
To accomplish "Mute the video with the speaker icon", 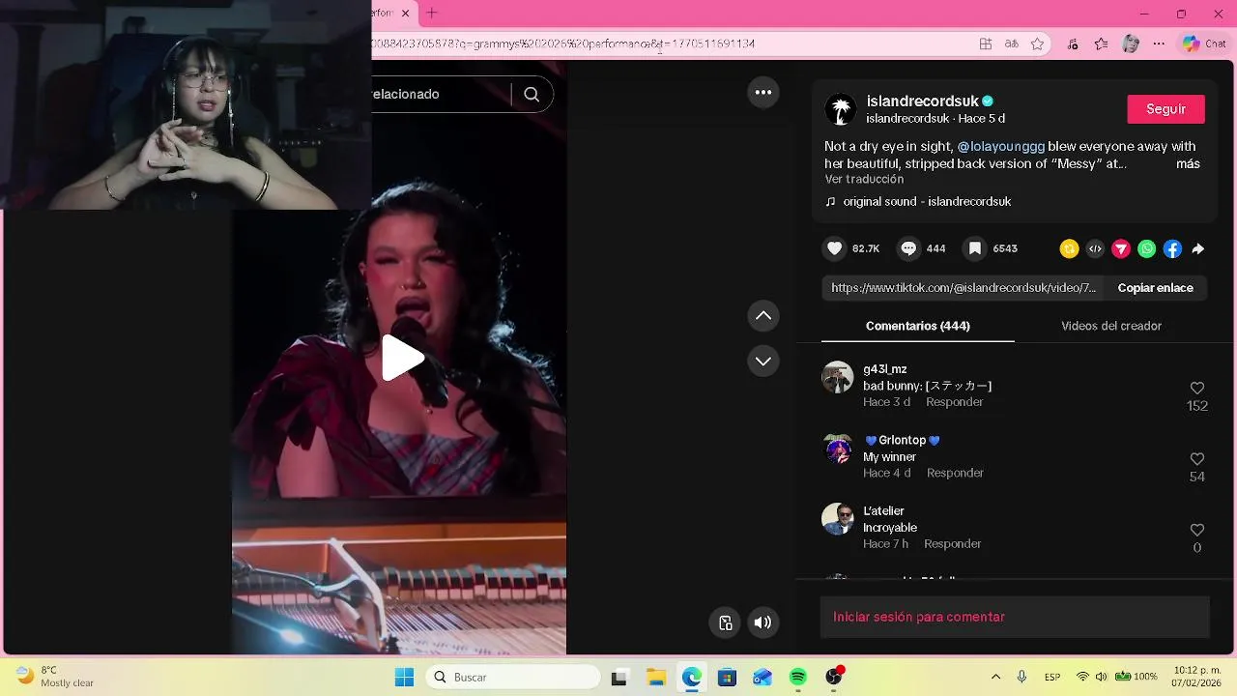I will coord(762,623).
